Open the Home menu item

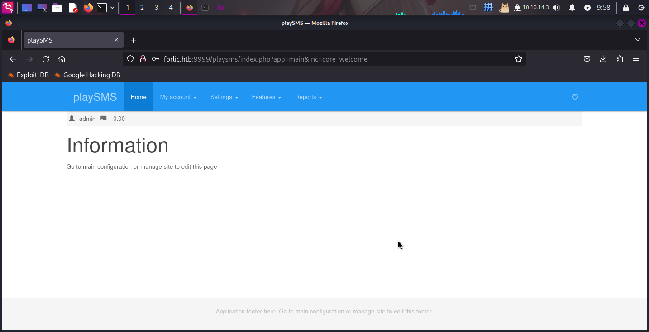138,97
